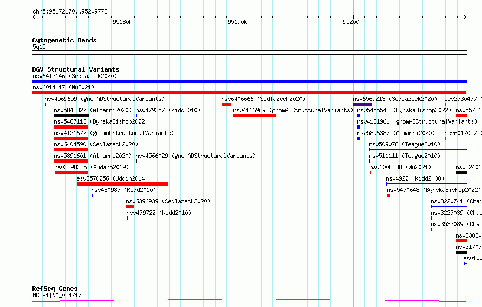This screenshot has height=307, width=482.
Task: Click the purple nsv6569213 bar
Action: point(362,104)
